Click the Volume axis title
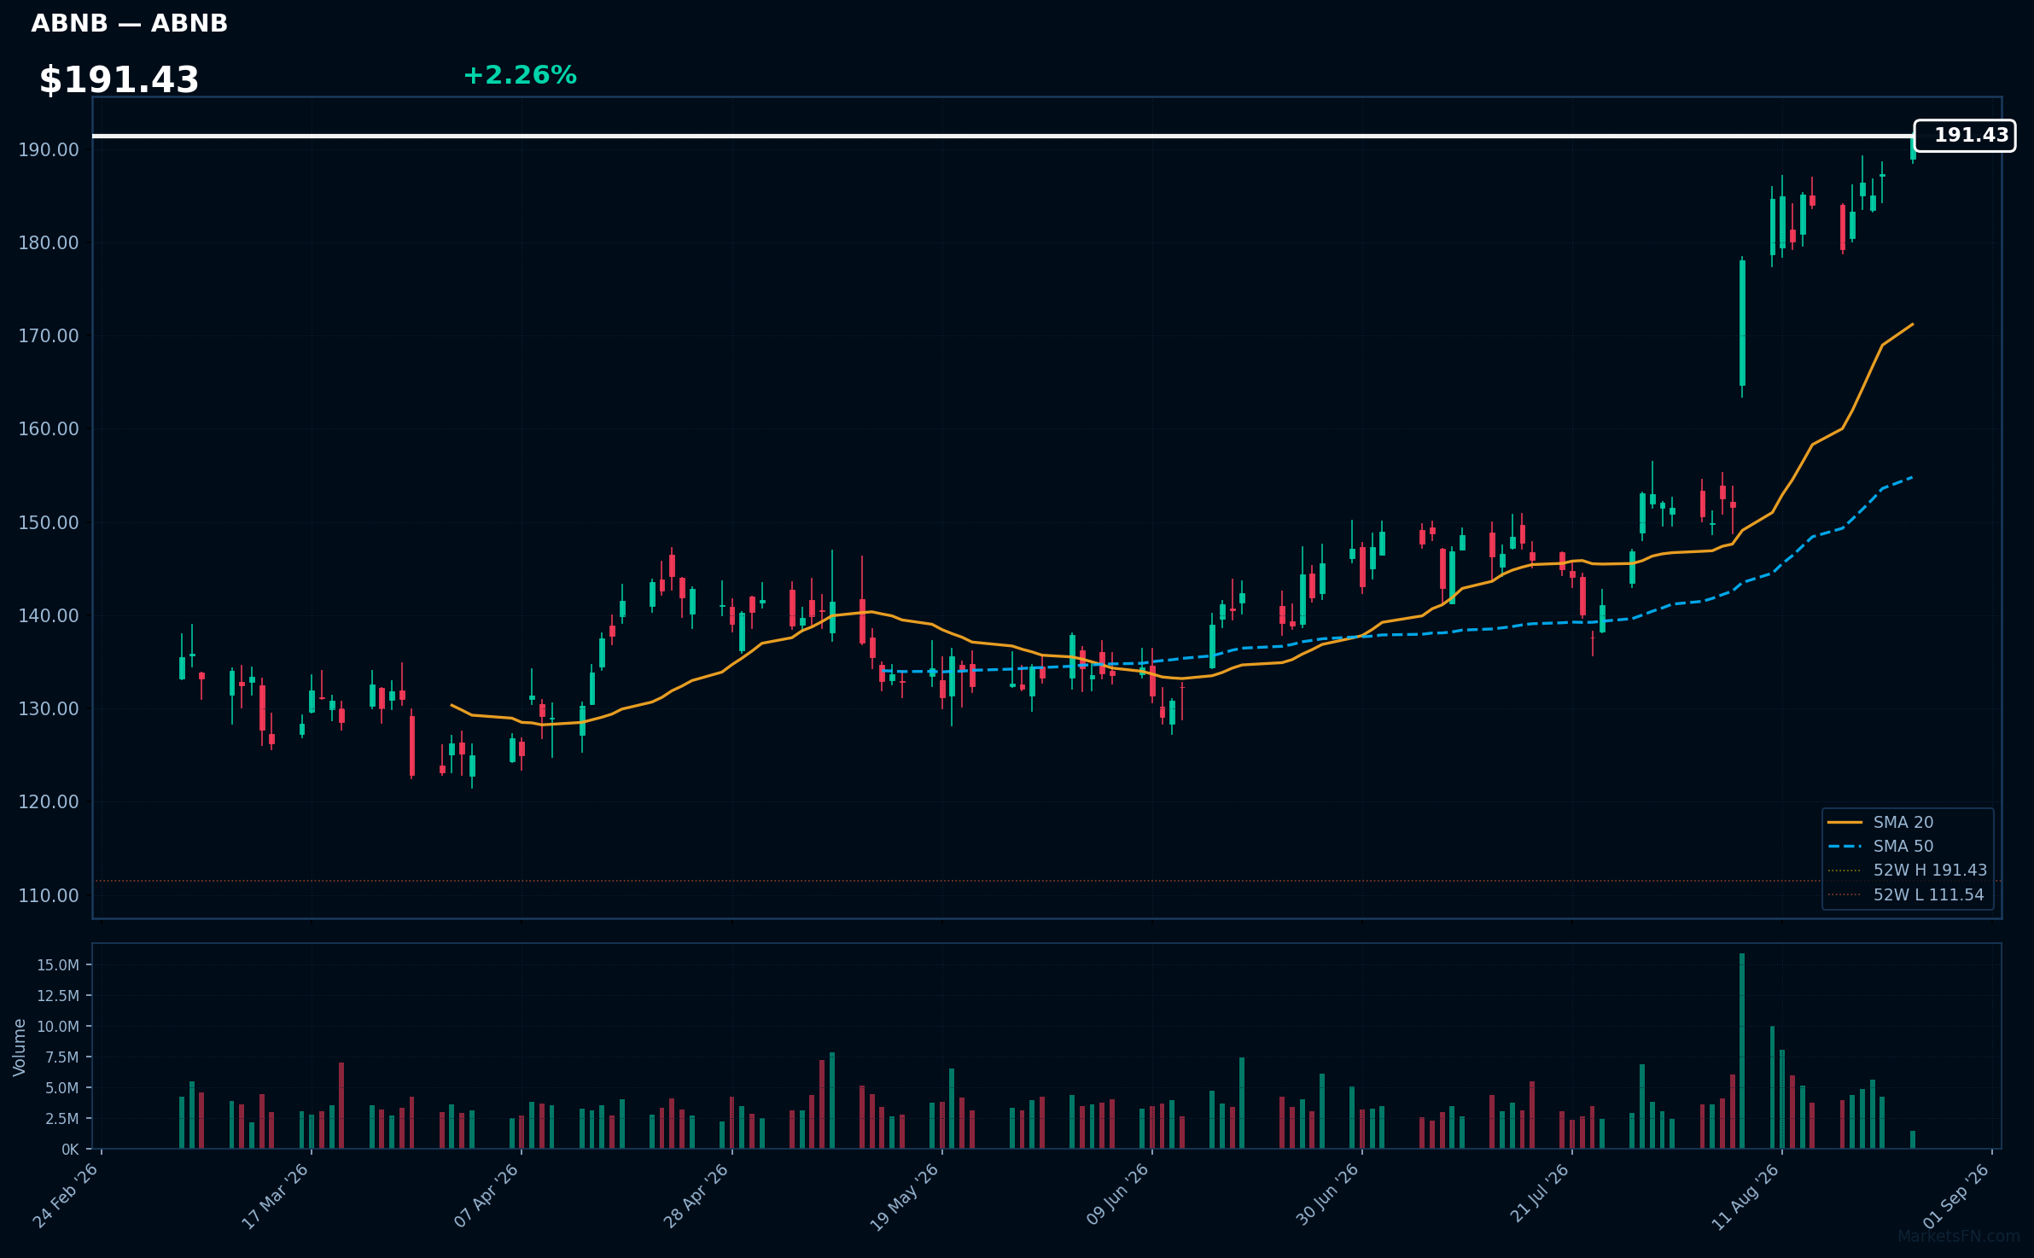2034x1258 pixels. point(20,1047)
